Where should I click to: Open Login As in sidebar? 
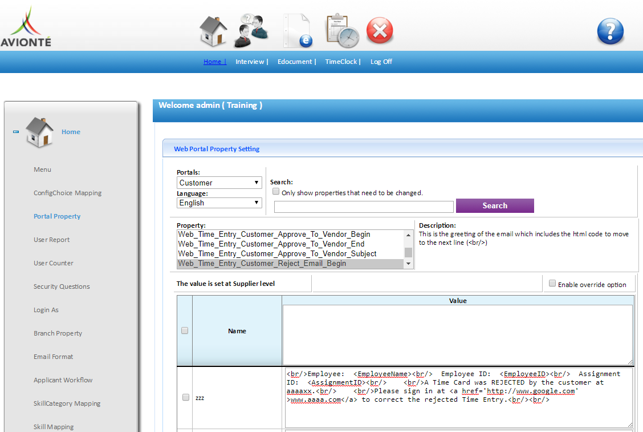46,310
